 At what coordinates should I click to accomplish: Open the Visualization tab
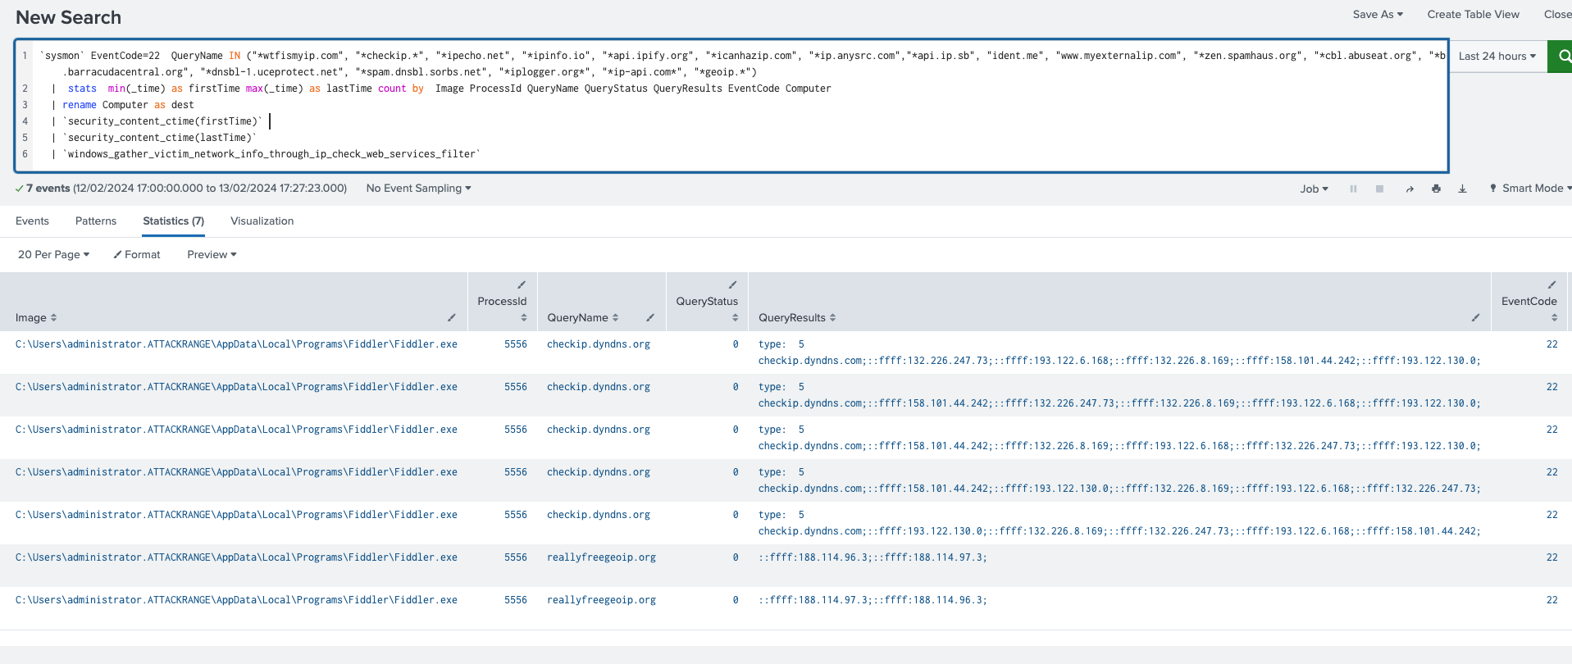(x=262, y=221)
